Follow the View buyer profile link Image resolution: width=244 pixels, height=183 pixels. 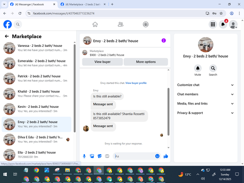[x=136, y=83]
